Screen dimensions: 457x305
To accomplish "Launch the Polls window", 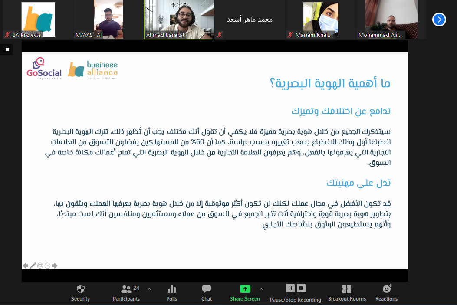I will (x=171, y=293).
